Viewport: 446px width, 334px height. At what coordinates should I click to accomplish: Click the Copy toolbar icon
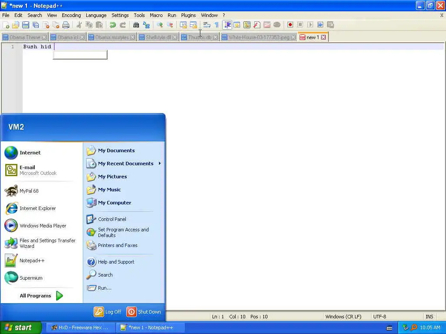coord(89,25)
